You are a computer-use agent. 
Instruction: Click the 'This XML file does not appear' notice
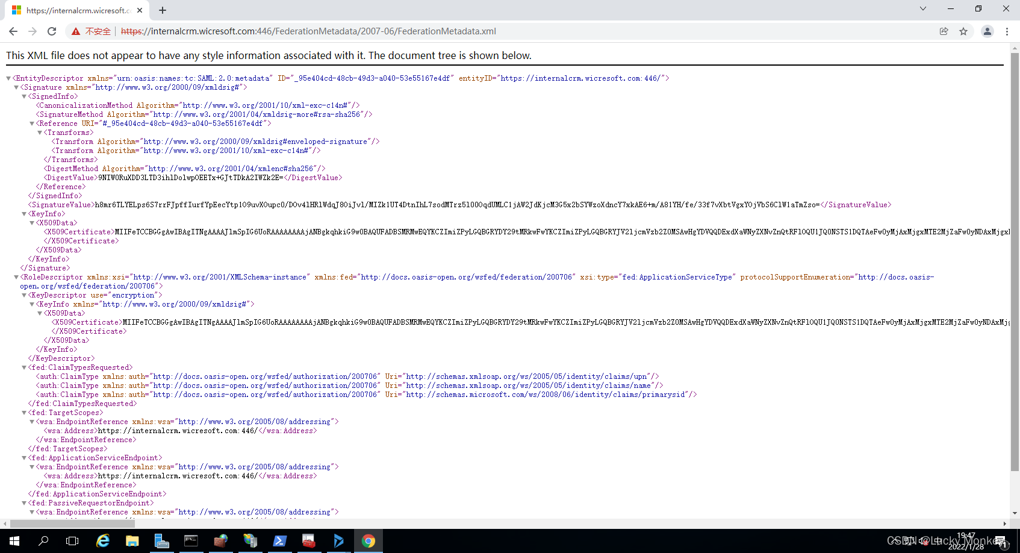point(269,55)
